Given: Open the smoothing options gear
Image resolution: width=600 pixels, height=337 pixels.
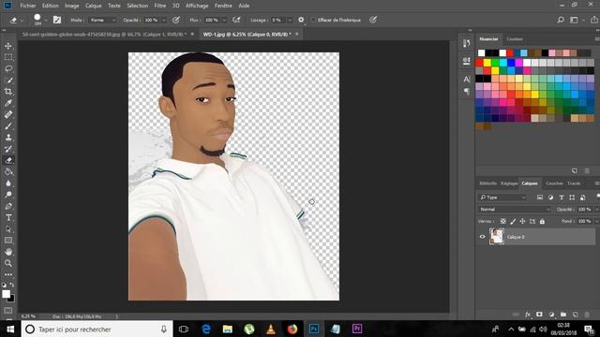Looking at the screenshot, I should tap(301, 20).
